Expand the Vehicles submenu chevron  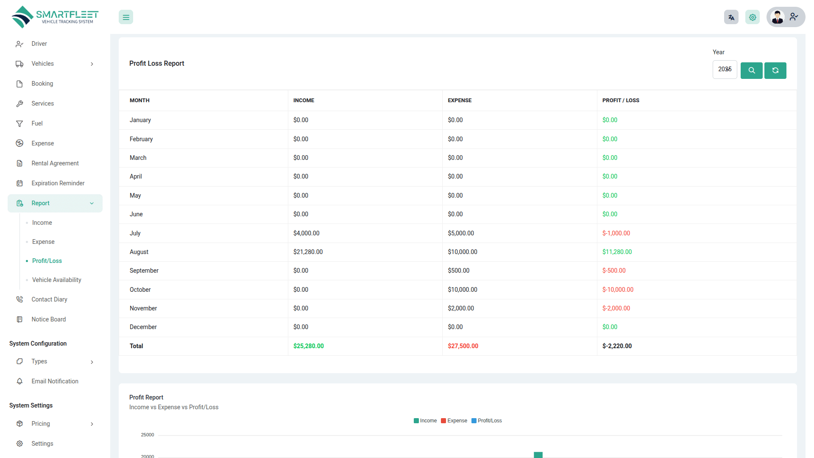click(92, 64)
